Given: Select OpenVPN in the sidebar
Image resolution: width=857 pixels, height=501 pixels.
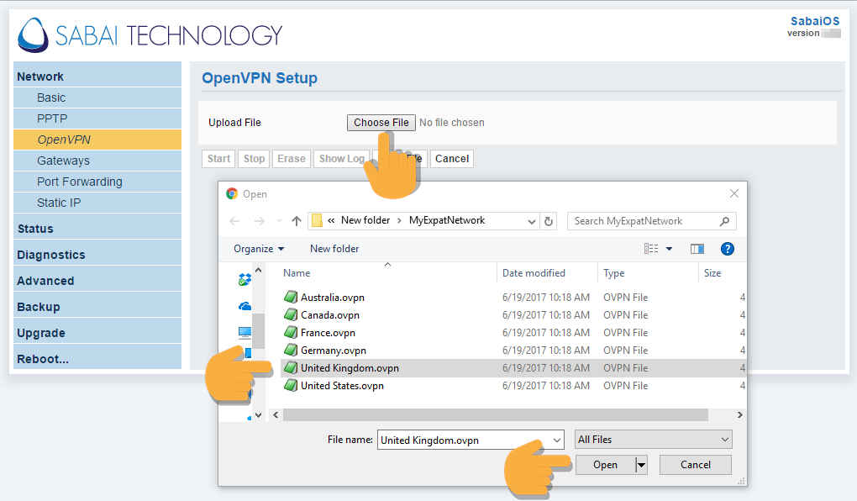Looking at the screenshot, I should pos(97,140).
